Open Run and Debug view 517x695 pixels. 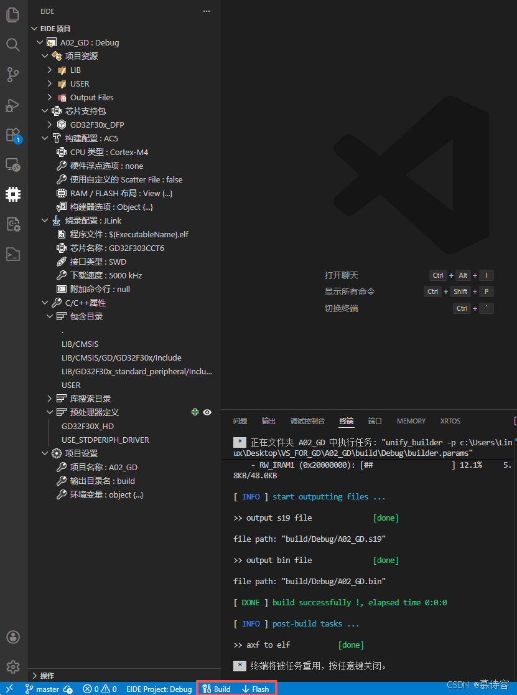point(13,105)
